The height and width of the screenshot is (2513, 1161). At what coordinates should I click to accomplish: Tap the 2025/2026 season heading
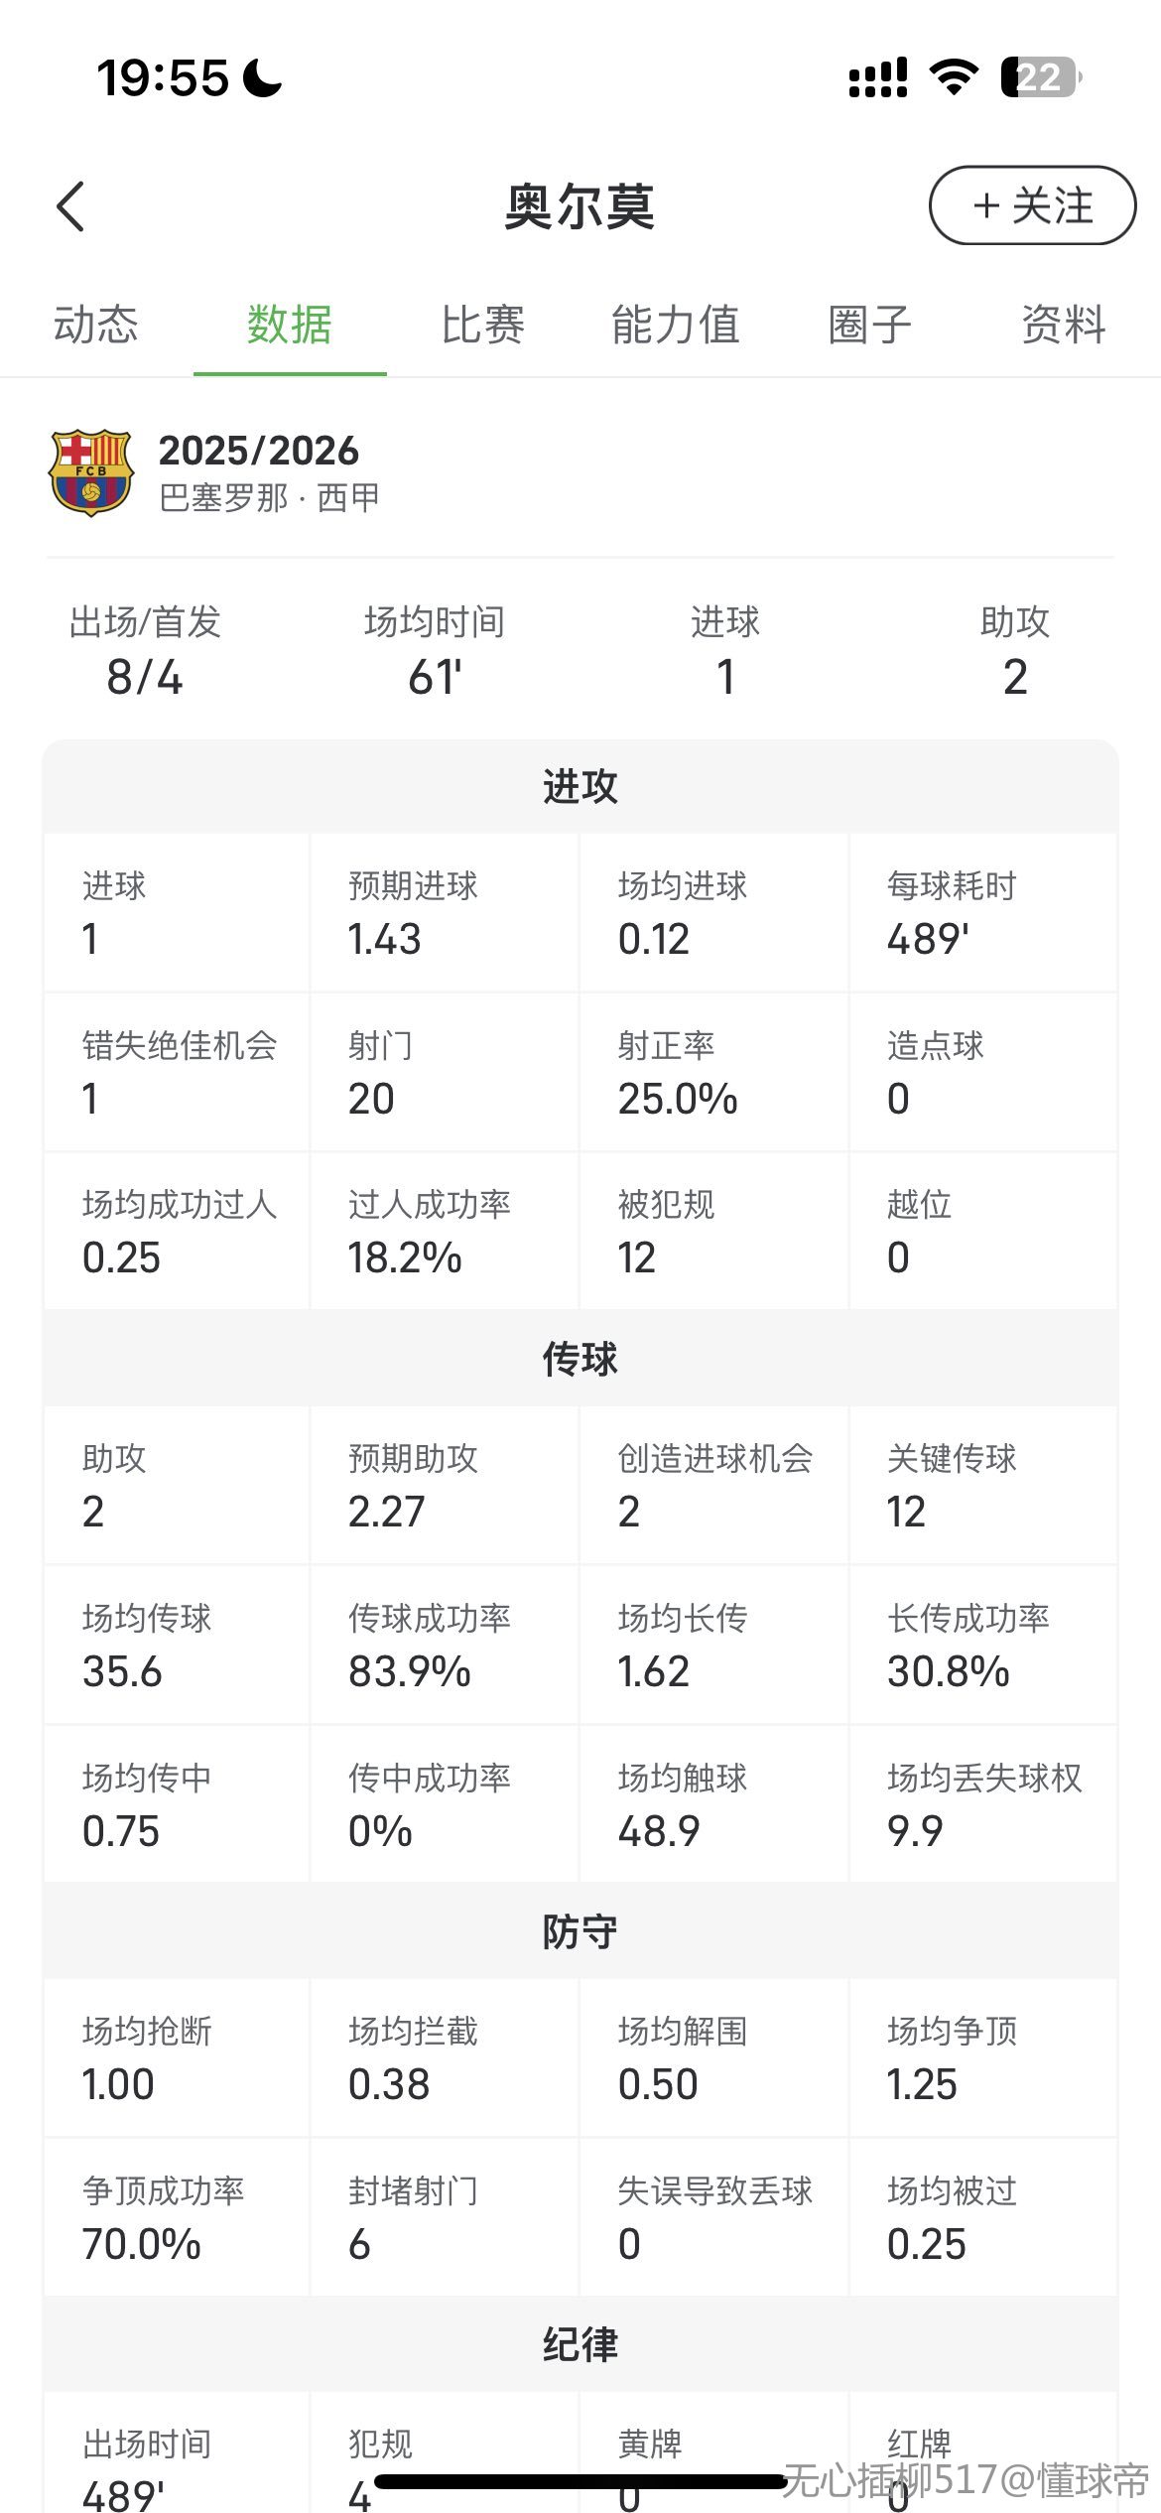pyautogui.click(x=259, y=451)
